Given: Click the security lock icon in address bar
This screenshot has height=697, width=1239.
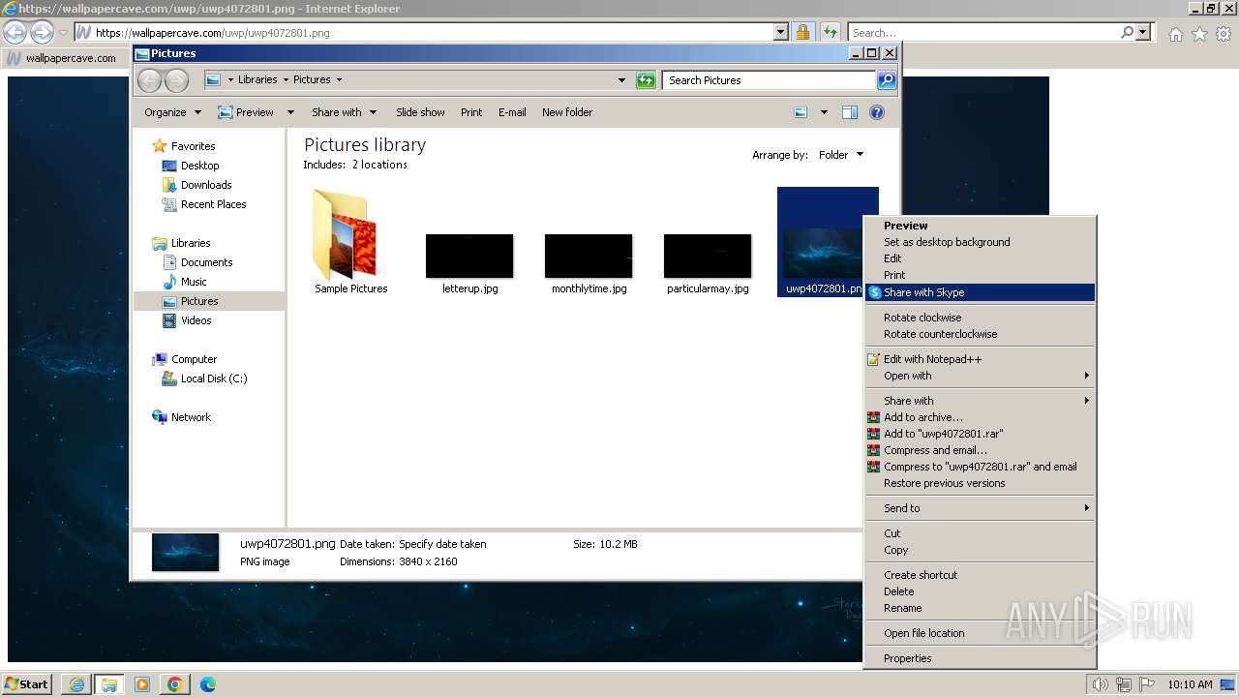Looking at the screenshot, I should (802, 32).
